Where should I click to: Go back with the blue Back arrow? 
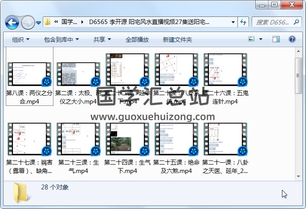tap(12, 23)
